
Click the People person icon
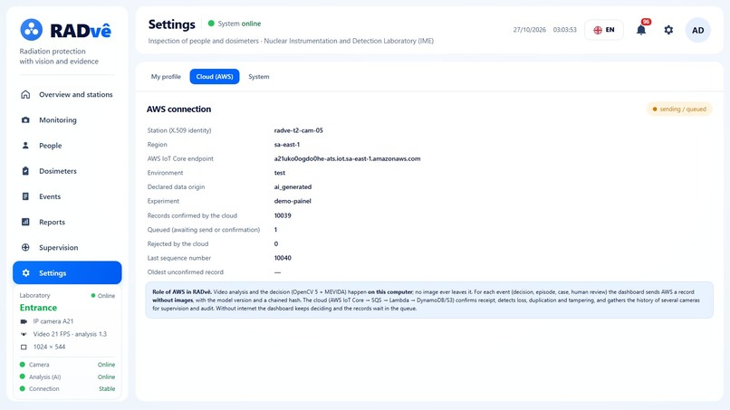coord(25,145)
